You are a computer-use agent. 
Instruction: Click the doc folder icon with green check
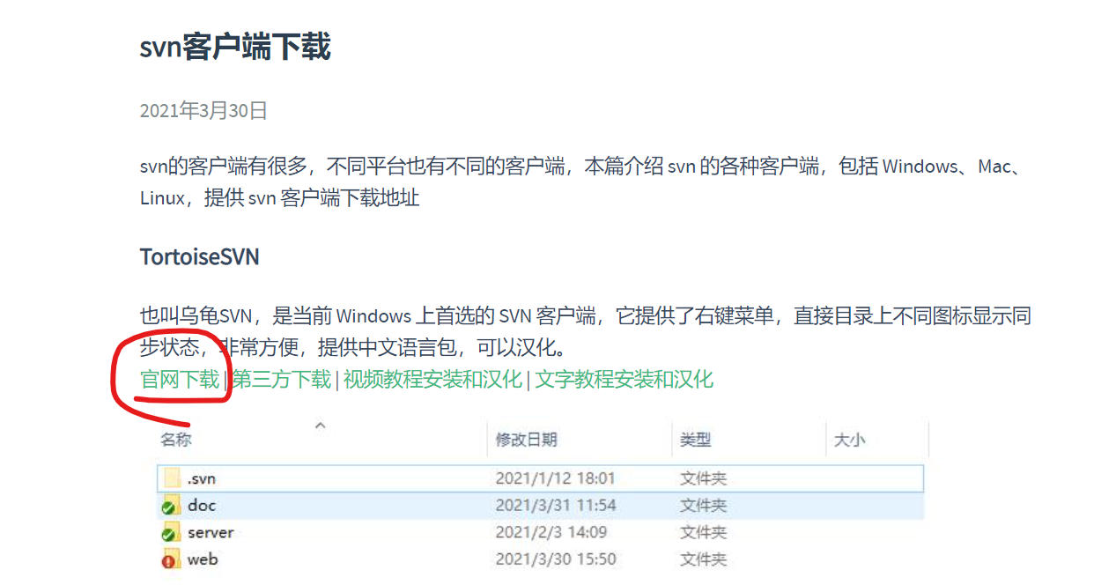tap(171, 506)
